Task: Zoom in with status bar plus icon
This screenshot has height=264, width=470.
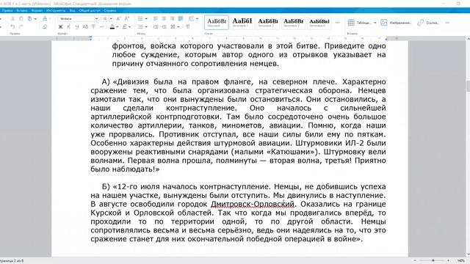Action: tap(449, 261)
